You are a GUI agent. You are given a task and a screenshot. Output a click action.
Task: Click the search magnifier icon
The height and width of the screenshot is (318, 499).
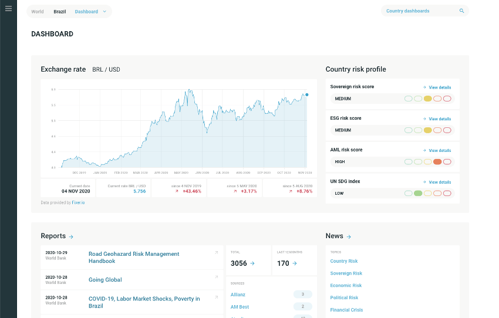pos(462,11)
